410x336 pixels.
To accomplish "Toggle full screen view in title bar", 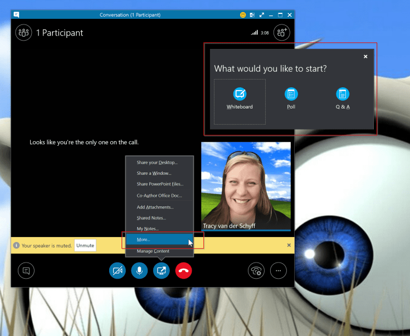I will pyautogui.click(x=262, y=14).
